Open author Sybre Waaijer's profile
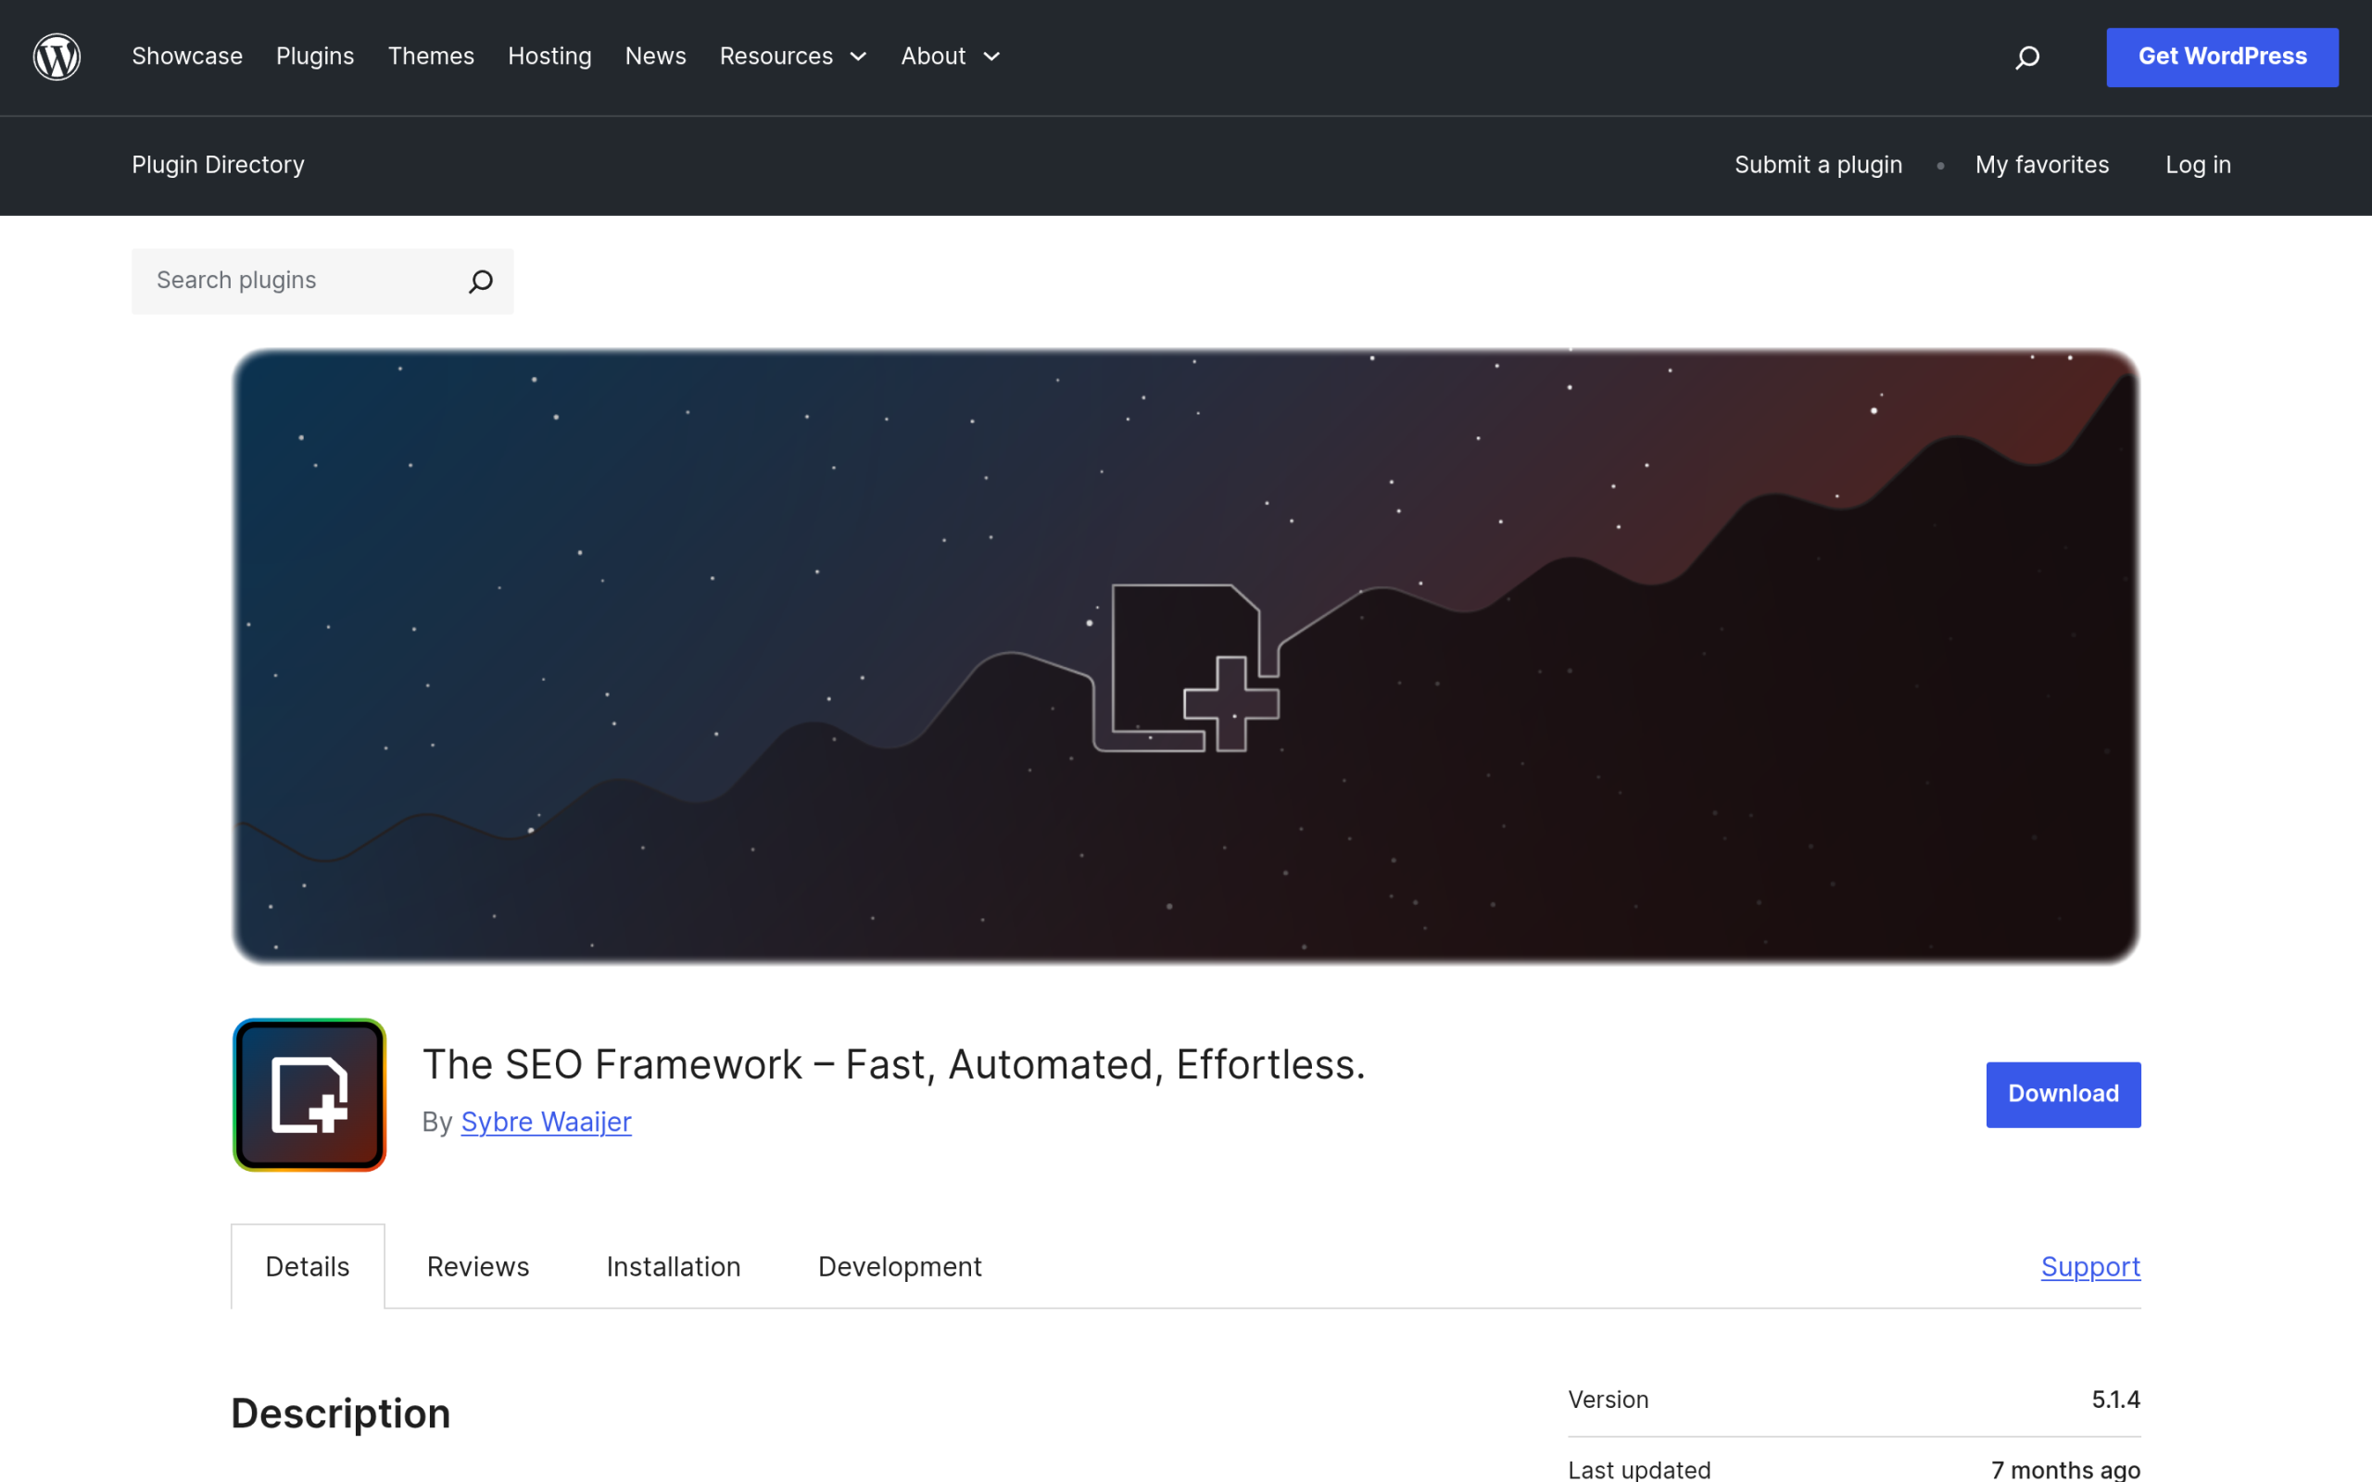The image size is (2372, 1482). pos(546,1122)
